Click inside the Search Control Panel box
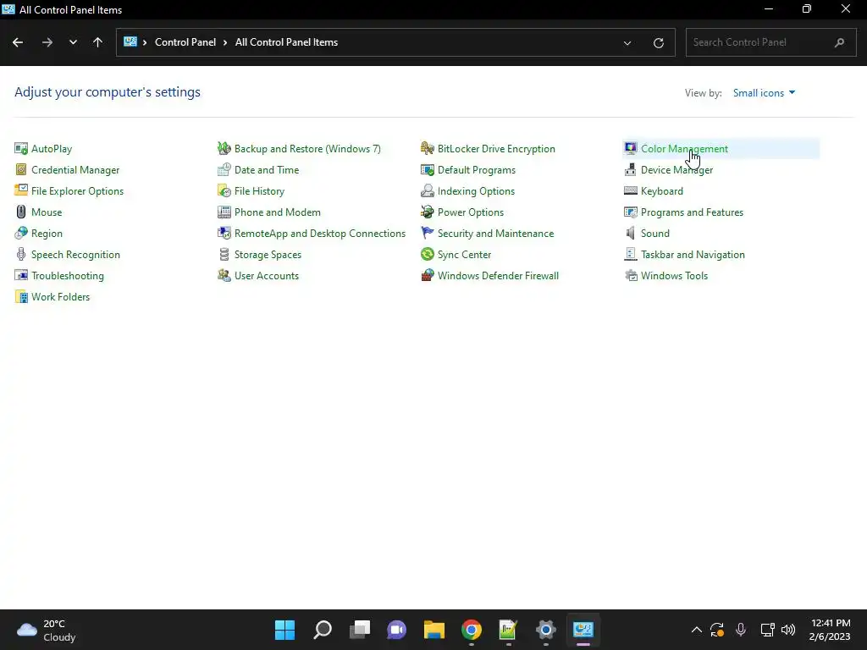867x650 pixels. [x=770, y=42]
